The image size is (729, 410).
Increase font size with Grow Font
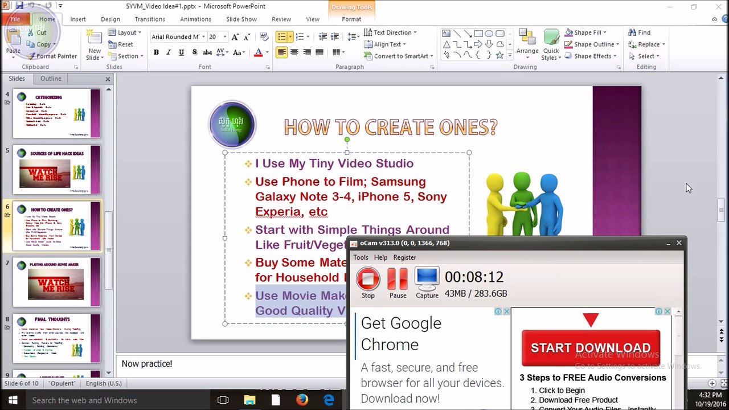click(236, 37)
